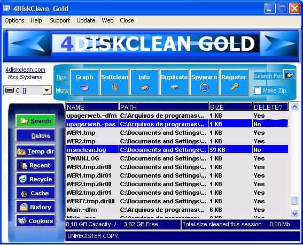Close the 4DiskClean Gold window

(x=294, y=9)
